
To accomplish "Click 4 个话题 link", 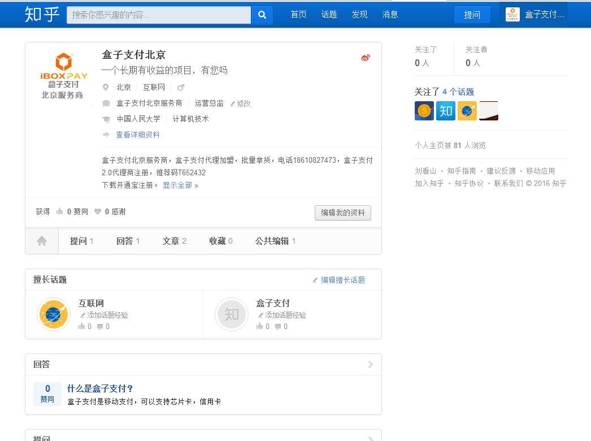I will [458, 92].
